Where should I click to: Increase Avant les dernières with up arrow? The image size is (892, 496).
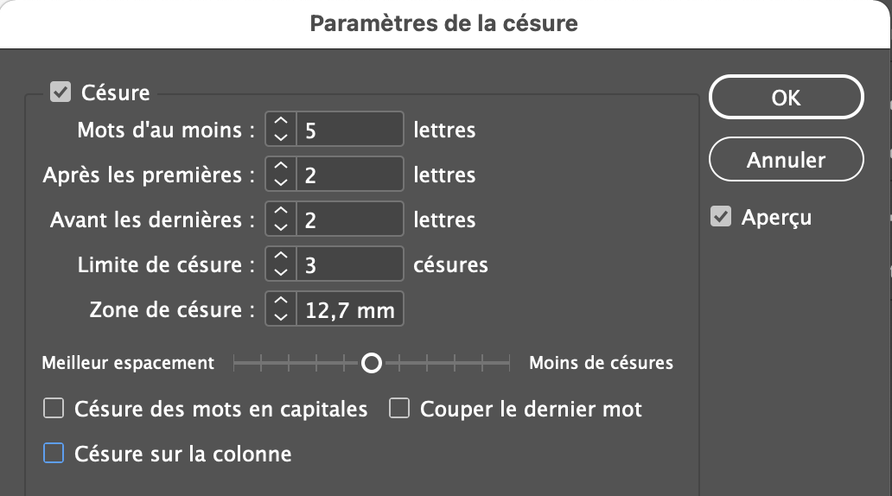[x=280, y=213]
